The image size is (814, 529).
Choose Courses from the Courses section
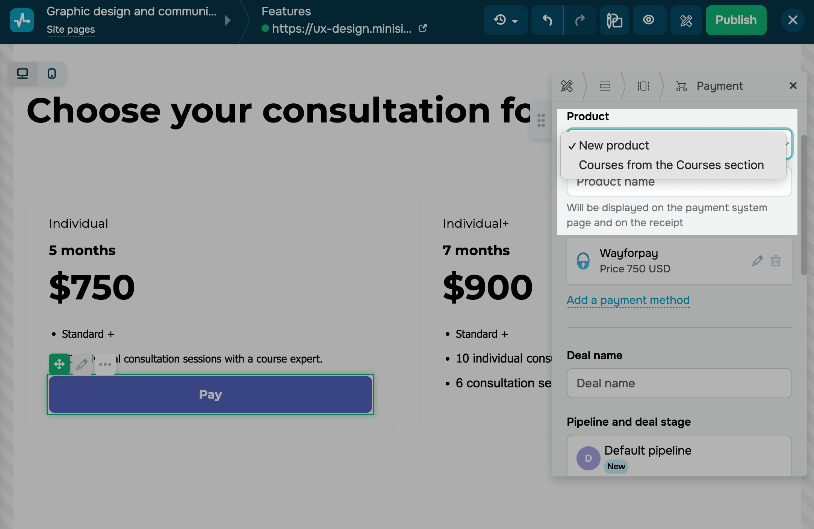[671, 165]
